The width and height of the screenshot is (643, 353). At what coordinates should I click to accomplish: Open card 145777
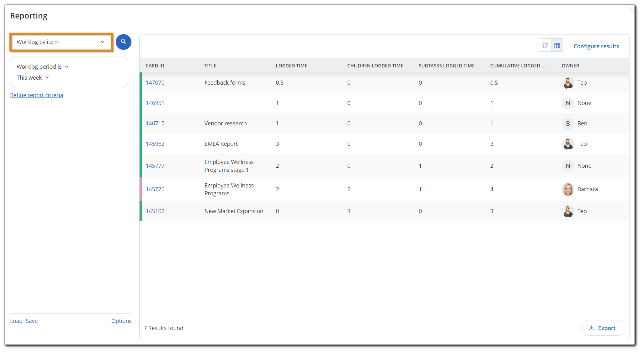click(x=155, y=166)
